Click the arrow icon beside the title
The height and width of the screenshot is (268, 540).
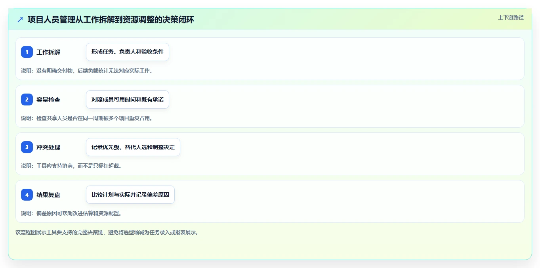pyautogui.click(x=20, y=19)
